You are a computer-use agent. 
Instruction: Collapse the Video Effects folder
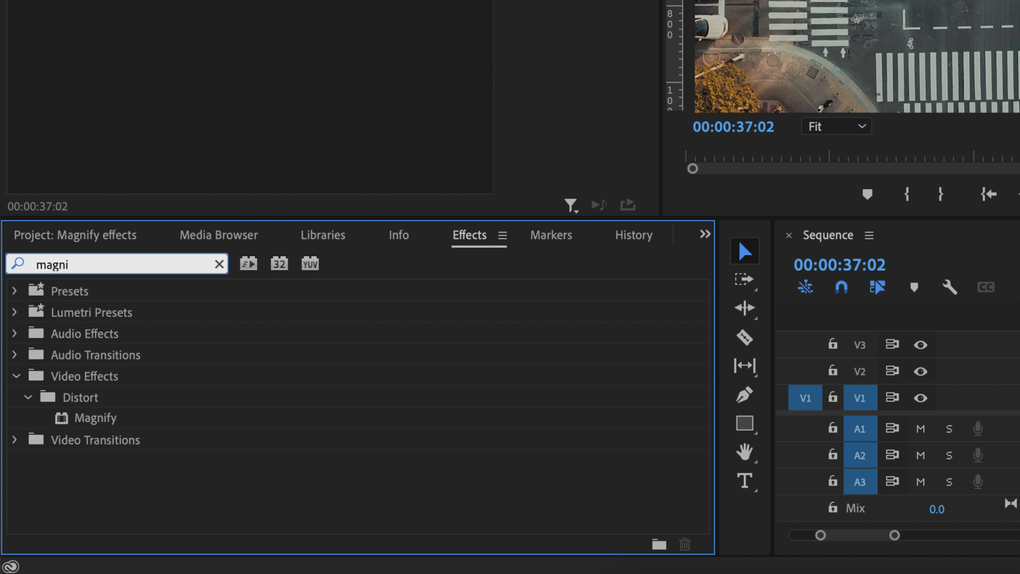pyautogui.click(x=17, y=376)
